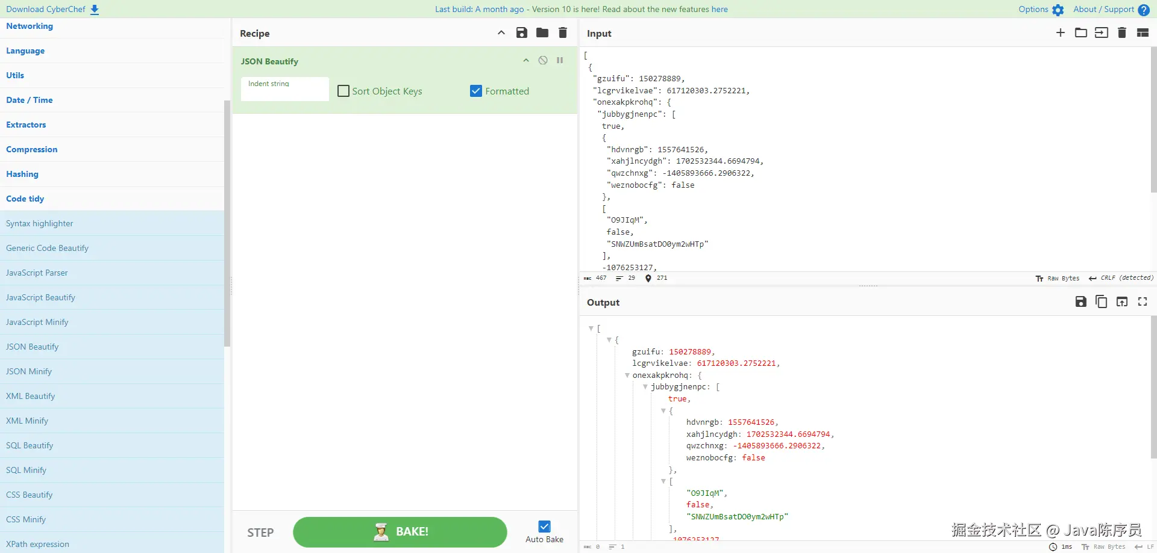
Task: Select the Generic Code Beautify operation
Action: pos(112,248)
